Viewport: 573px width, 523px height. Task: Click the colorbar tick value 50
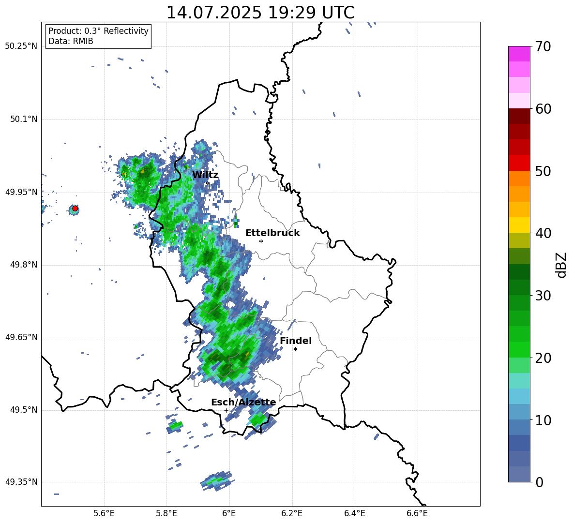(543, 171)
